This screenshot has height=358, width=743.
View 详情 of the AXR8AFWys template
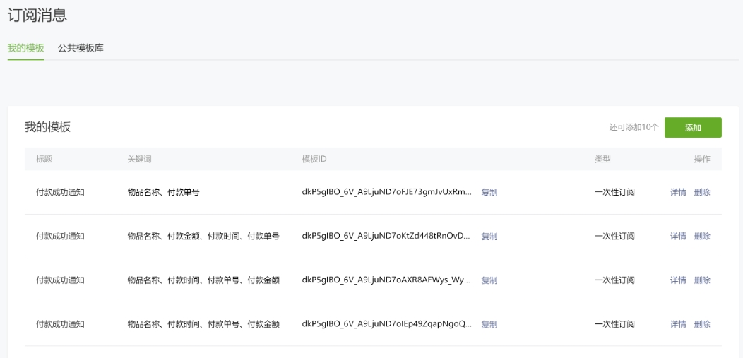tap(677, 280)
